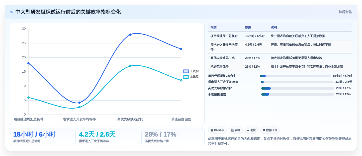Select the 数据卡片 chip
The image size is (362, 156).
pyautogui.click(x=270, y=130)
